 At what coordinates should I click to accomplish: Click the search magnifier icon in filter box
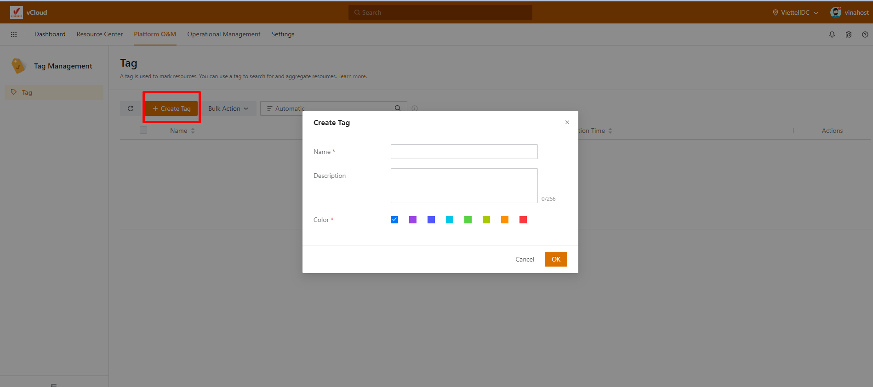pos(398,108)
